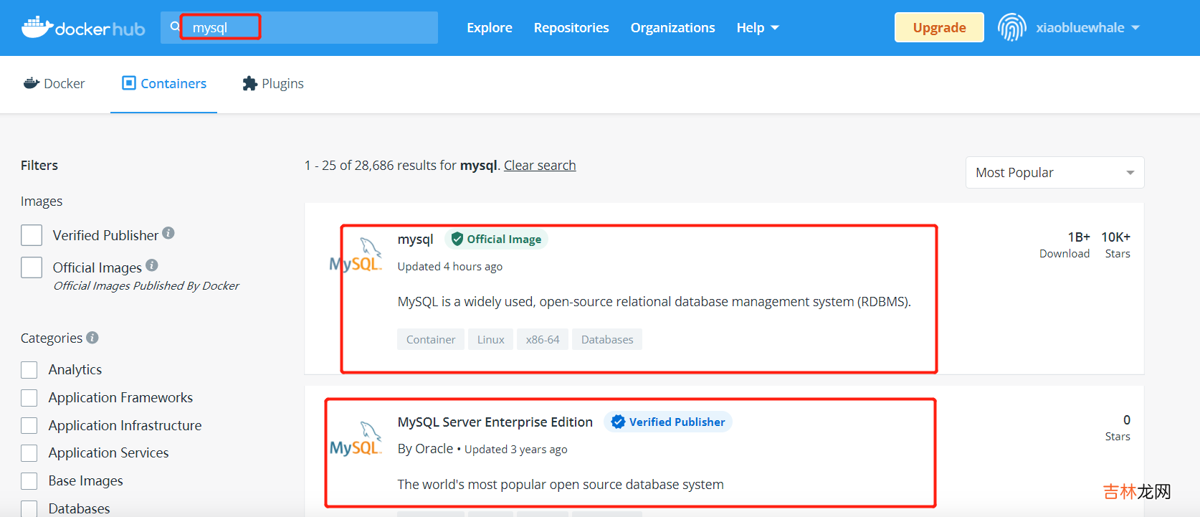The height and width of the screenshot is (517, 1200).
Task: Open the Repositories menu item
Action: pyautogui.click(x=571, y=28)
